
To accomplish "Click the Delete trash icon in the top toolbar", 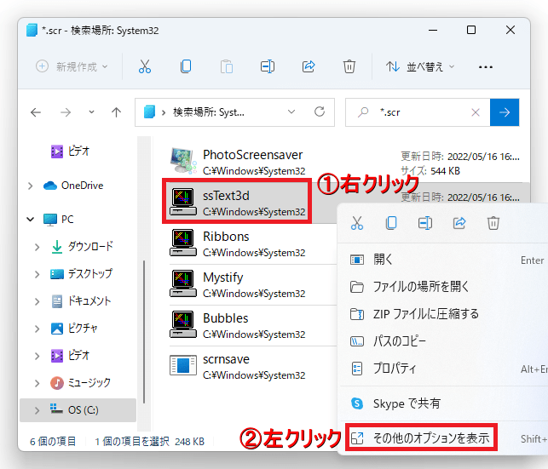I will pos(349,66).
